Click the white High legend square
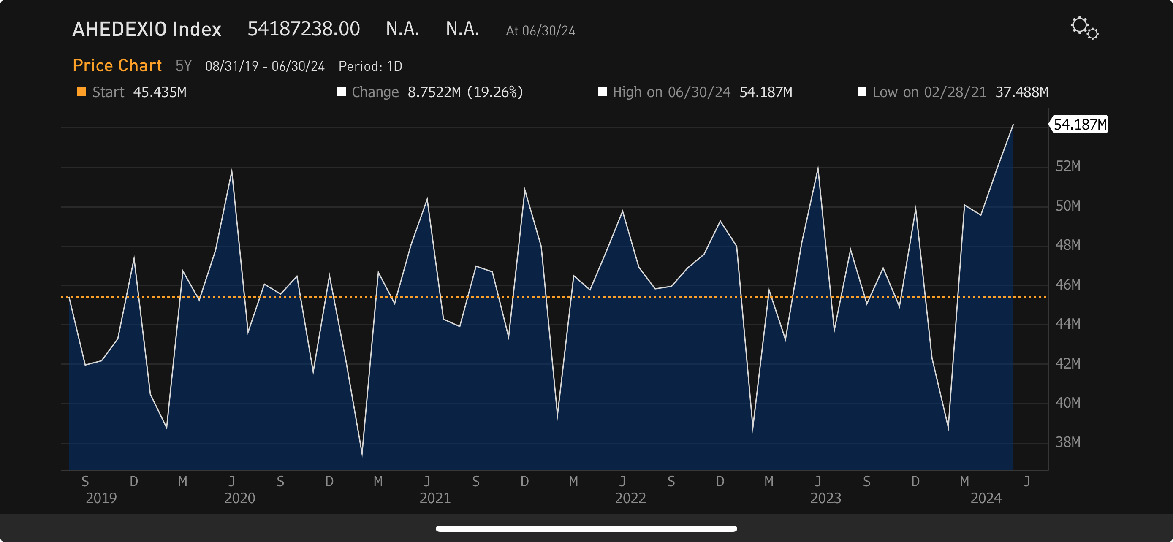 602,92
